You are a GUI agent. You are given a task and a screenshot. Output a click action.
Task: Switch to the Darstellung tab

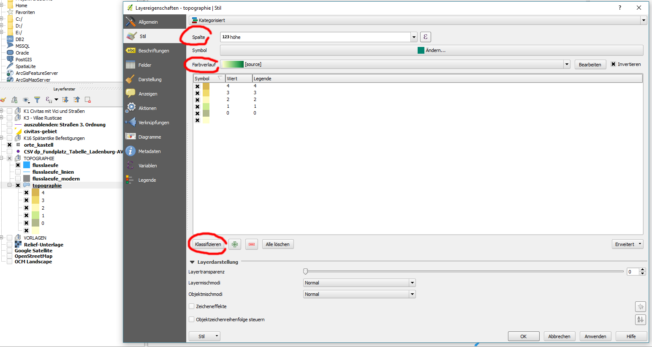coord(155,79)
